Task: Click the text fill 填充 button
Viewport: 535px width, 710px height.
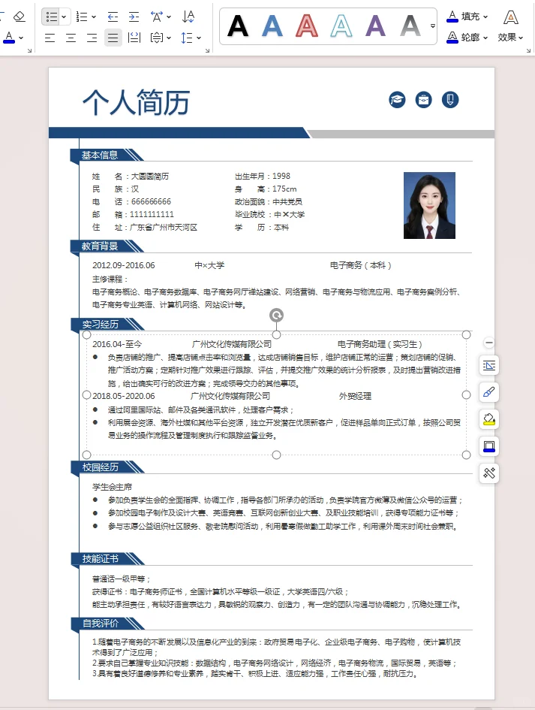Action: pos(467,17)
